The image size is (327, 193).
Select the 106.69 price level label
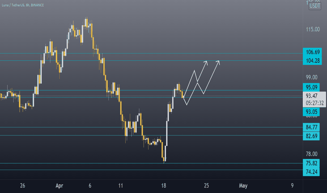tap(312, 52)
